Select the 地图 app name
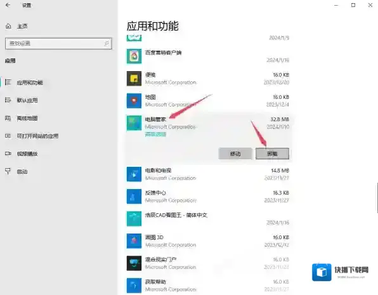Screen dimensions: 378x295 click(x=150, y=97)
